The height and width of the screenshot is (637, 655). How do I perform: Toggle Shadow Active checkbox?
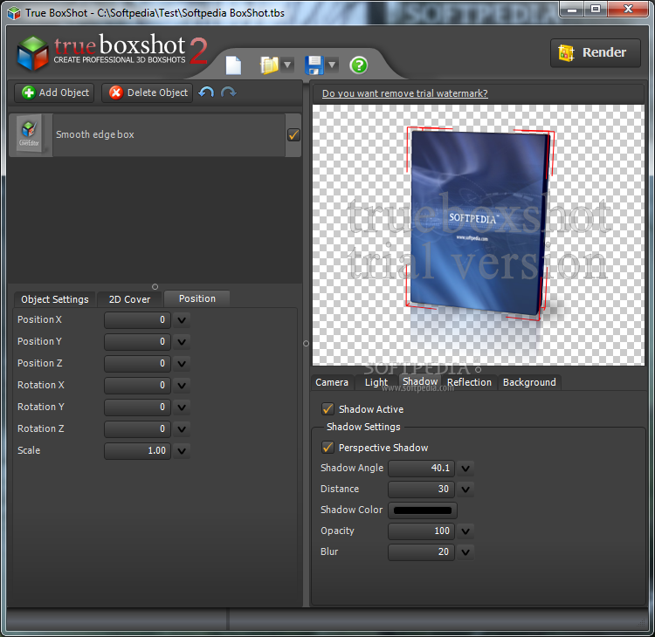click(x=327, y=409)
